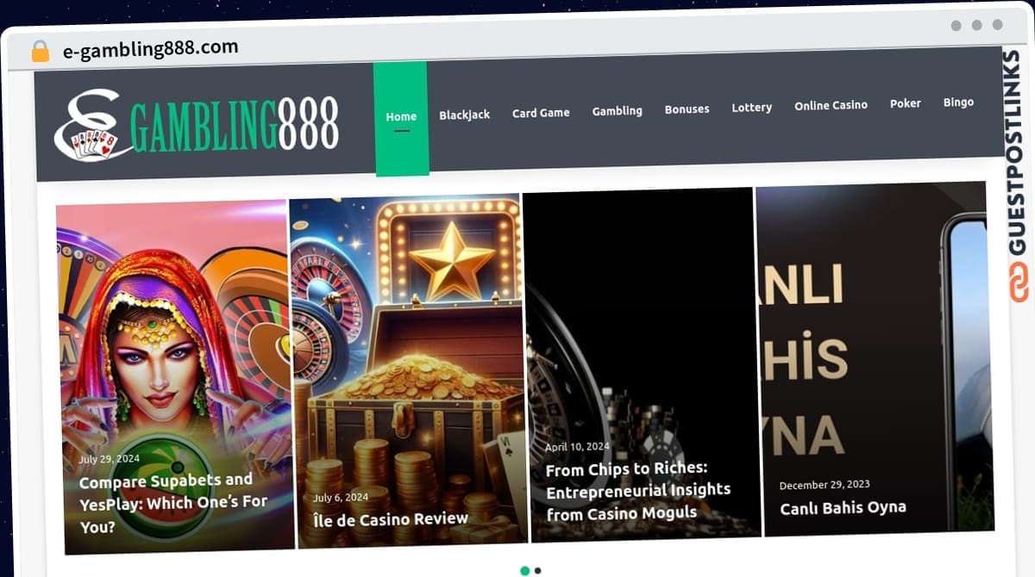The image size is (1035, 577).
Task: Click the December 29, 2023 date
Action: tap(825, 485)
